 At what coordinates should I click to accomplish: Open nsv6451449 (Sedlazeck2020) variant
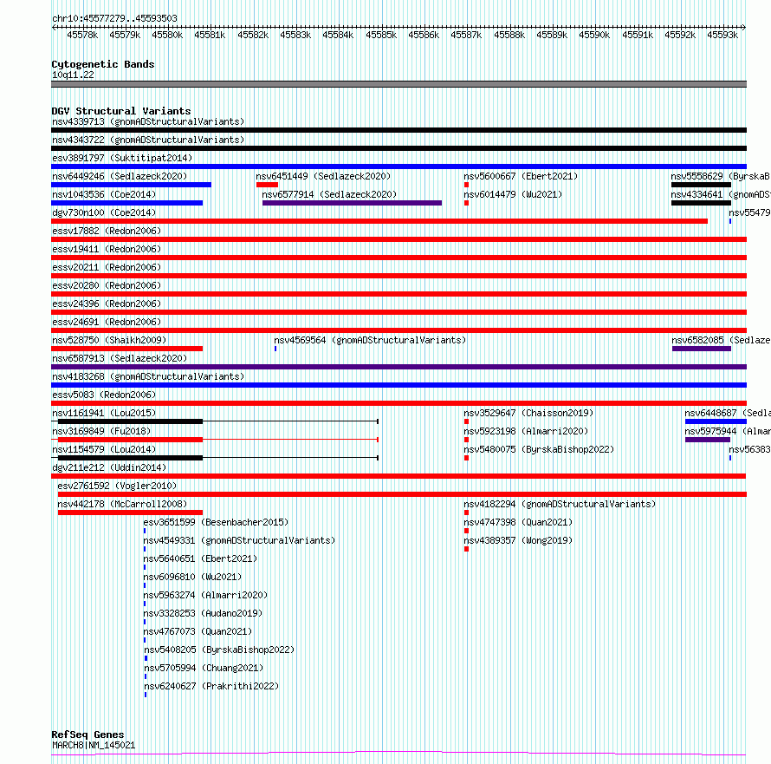[x=323, y=176]
